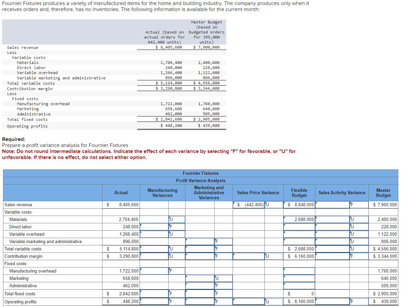Click Direct labor manufacturing variance amount field

pyautogui.click(x=154, y=227)
